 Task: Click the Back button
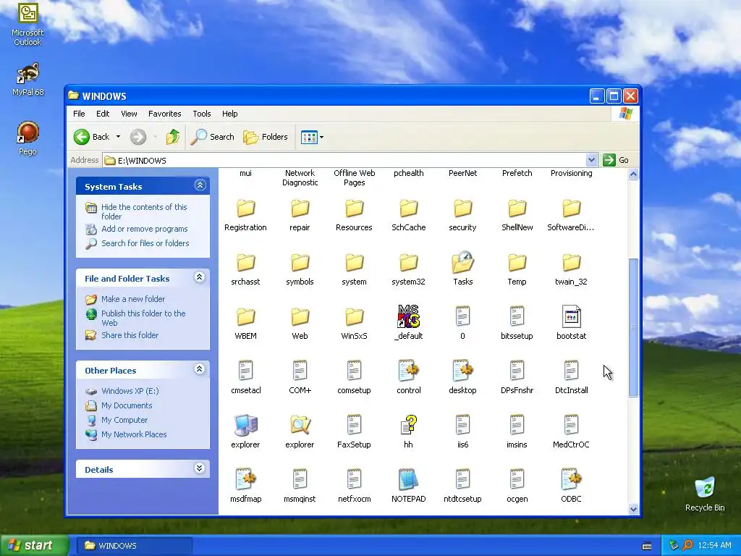[93, 137]
